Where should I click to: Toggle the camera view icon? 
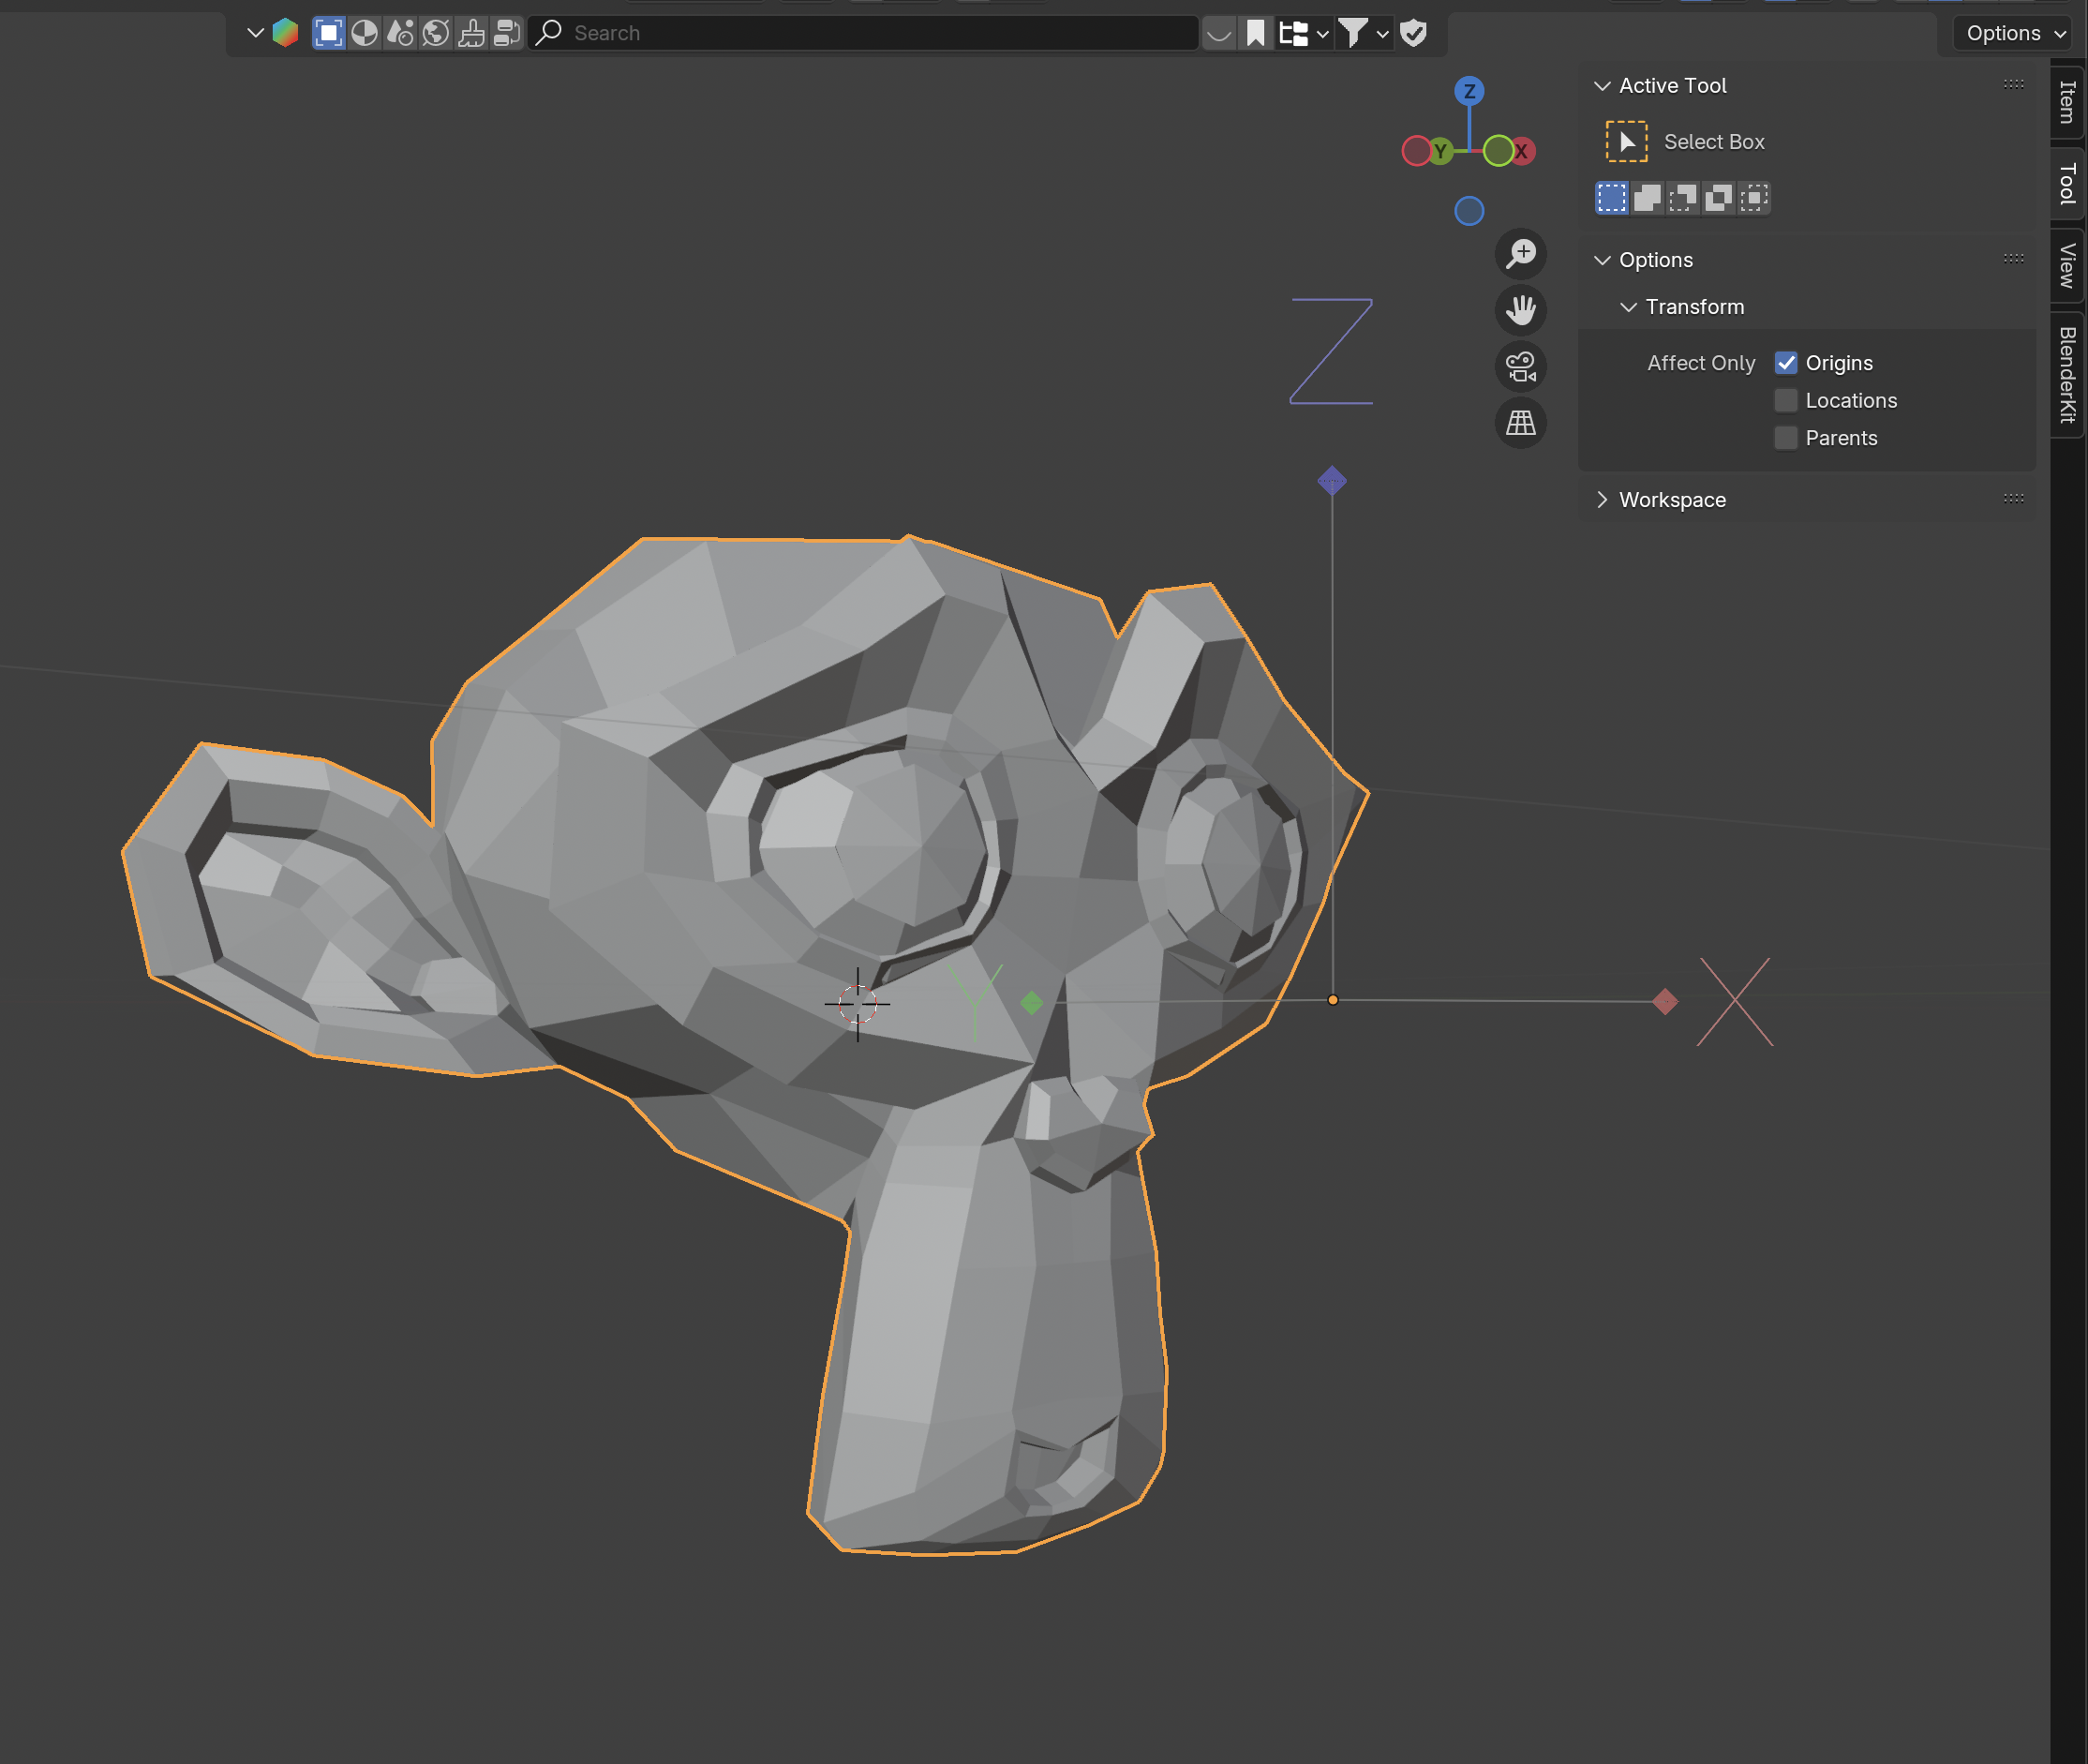click(x=1520, y=367)
